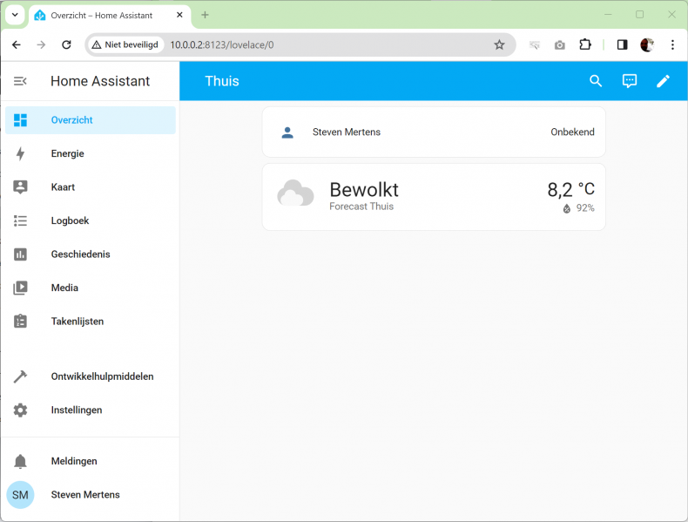Screen dimensions: 688x522
Task: Go back to previous page
Action: pos(17,44)
